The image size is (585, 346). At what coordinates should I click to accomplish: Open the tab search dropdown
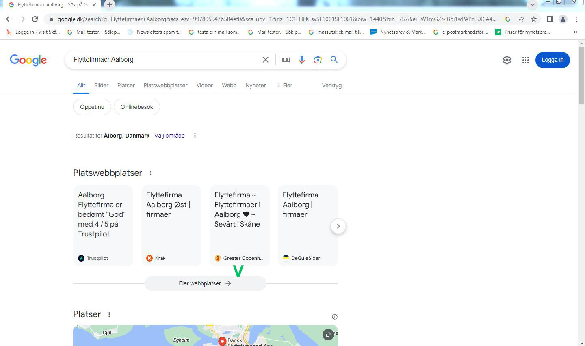(532, 5)
